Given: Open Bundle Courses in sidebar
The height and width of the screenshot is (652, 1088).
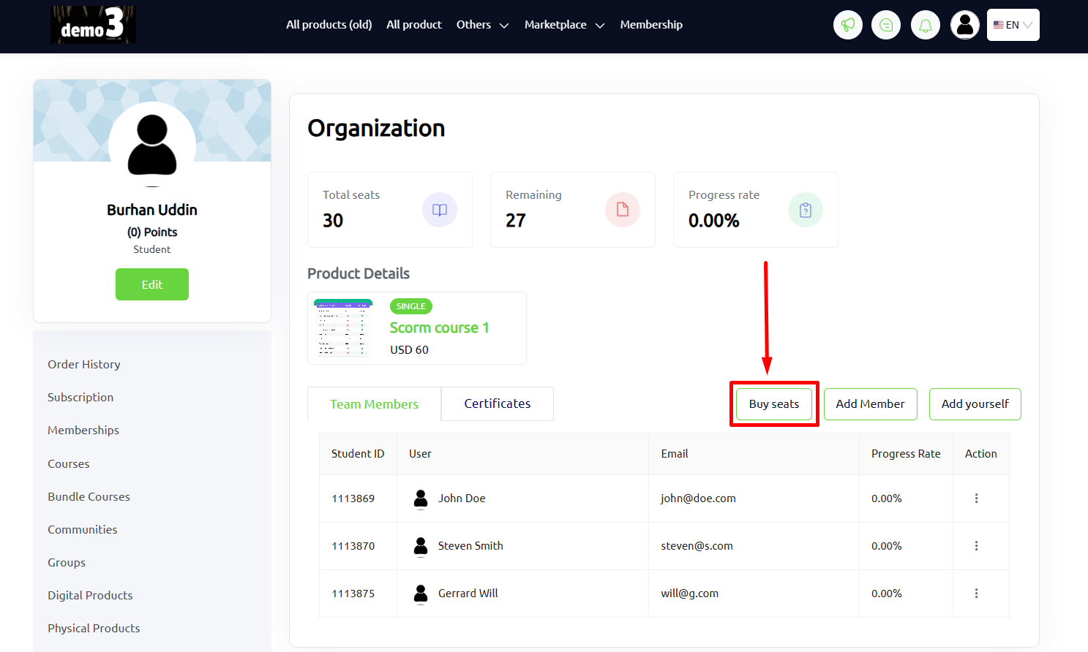Looking at the screenshot, I should click(x=89, y=496).
